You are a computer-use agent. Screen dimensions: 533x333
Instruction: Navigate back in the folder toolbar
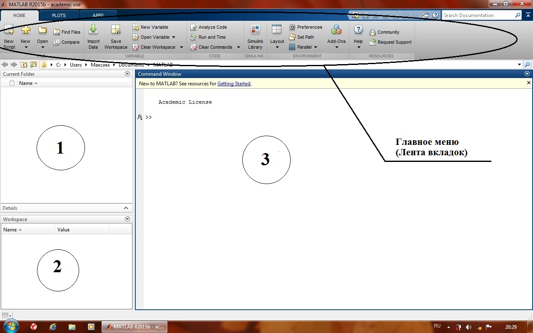[5, 65]
